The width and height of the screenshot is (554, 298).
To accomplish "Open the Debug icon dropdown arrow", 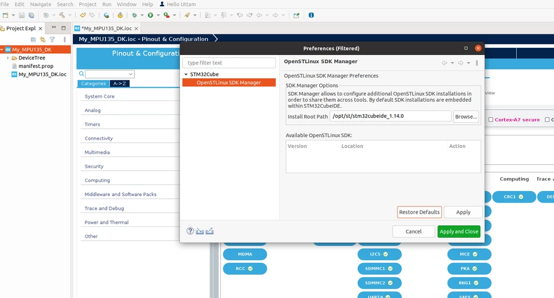I will [142, 15].
